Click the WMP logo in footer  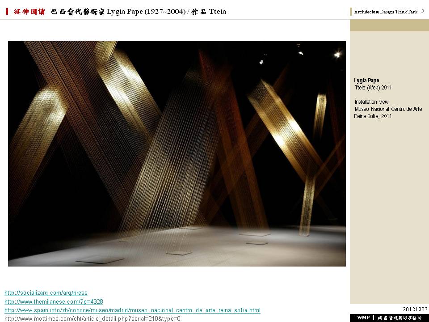click(363, 318)
